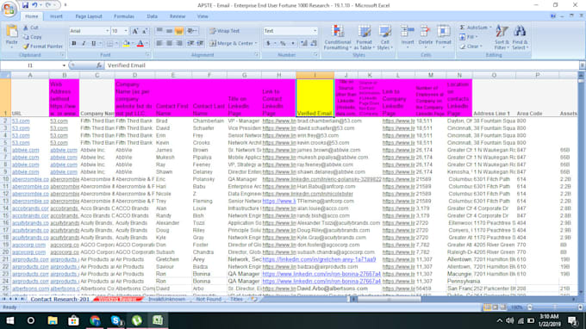This screenshot has width=586, height=329.
Task: Open abbvie.com link in row 6 column A
Action: point(25,150)
